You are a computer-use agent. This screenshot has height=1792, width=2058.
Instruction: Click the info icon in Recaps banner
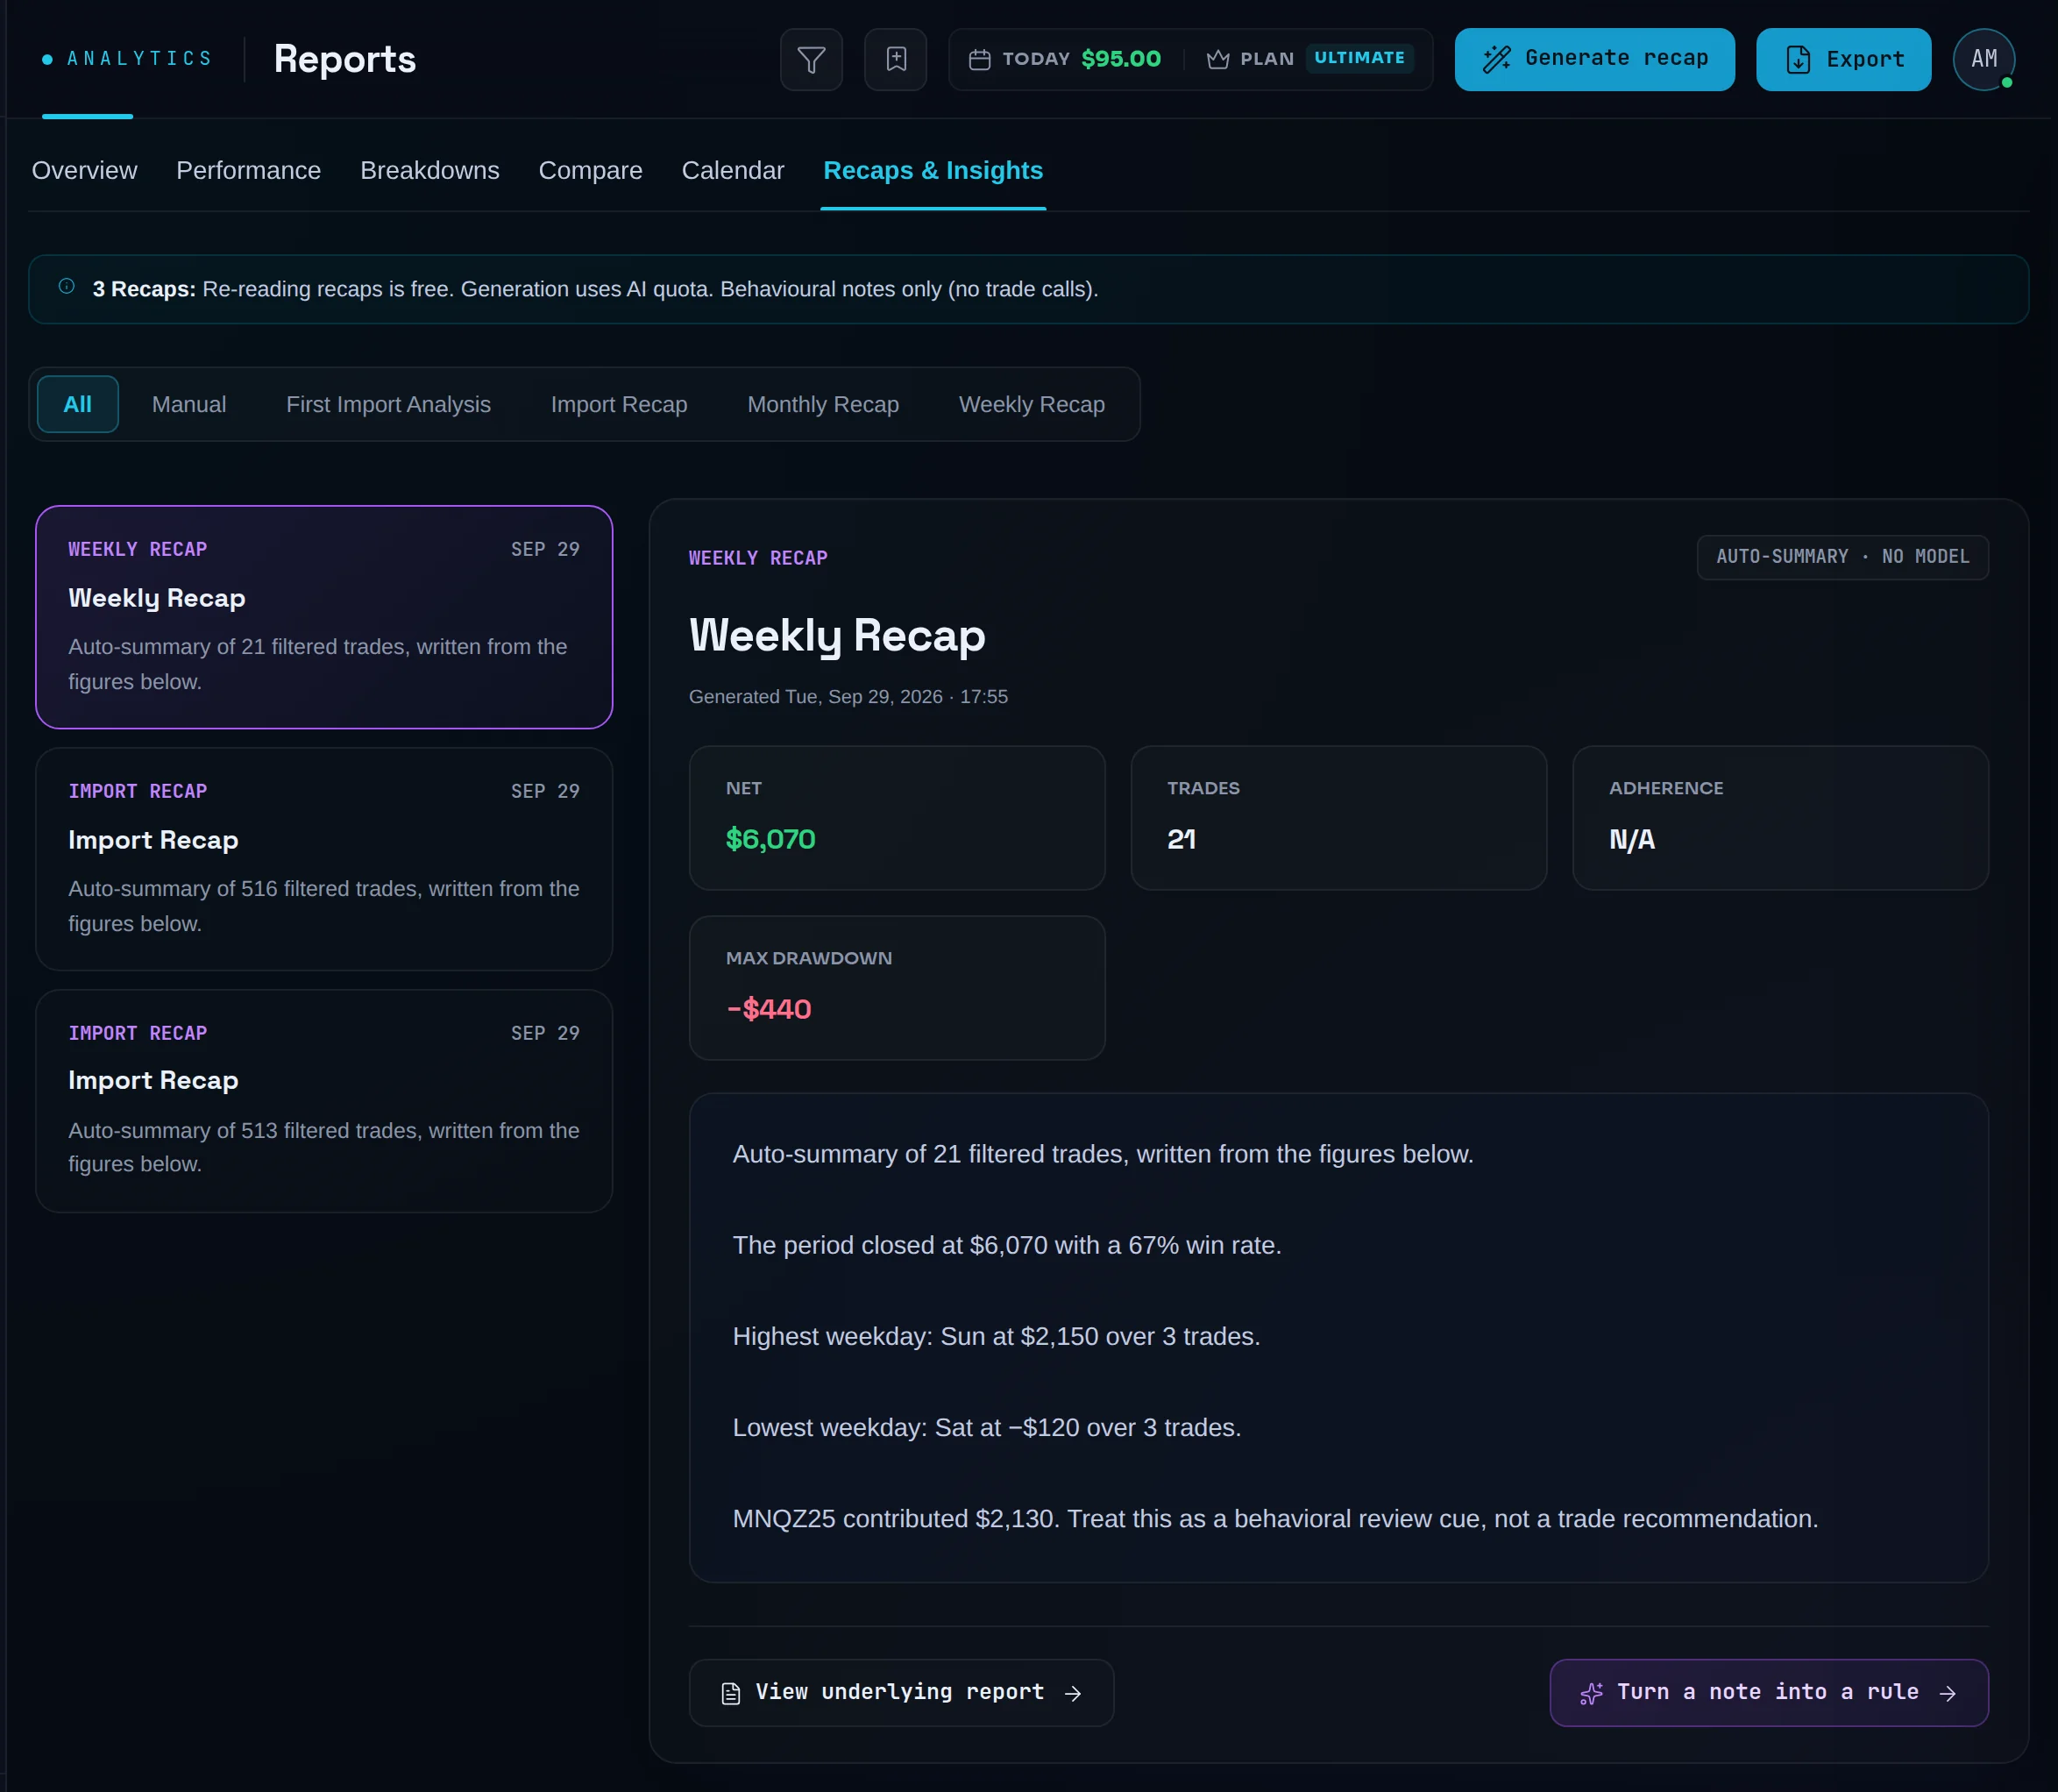coord(67,287)
